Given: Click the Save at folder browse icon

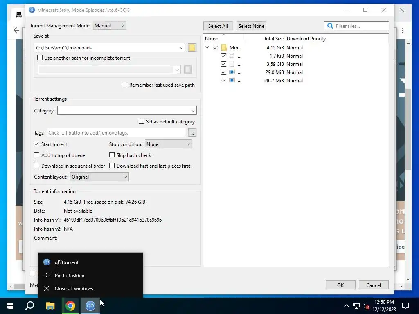Looking at the screenshot, I should 192,47.
